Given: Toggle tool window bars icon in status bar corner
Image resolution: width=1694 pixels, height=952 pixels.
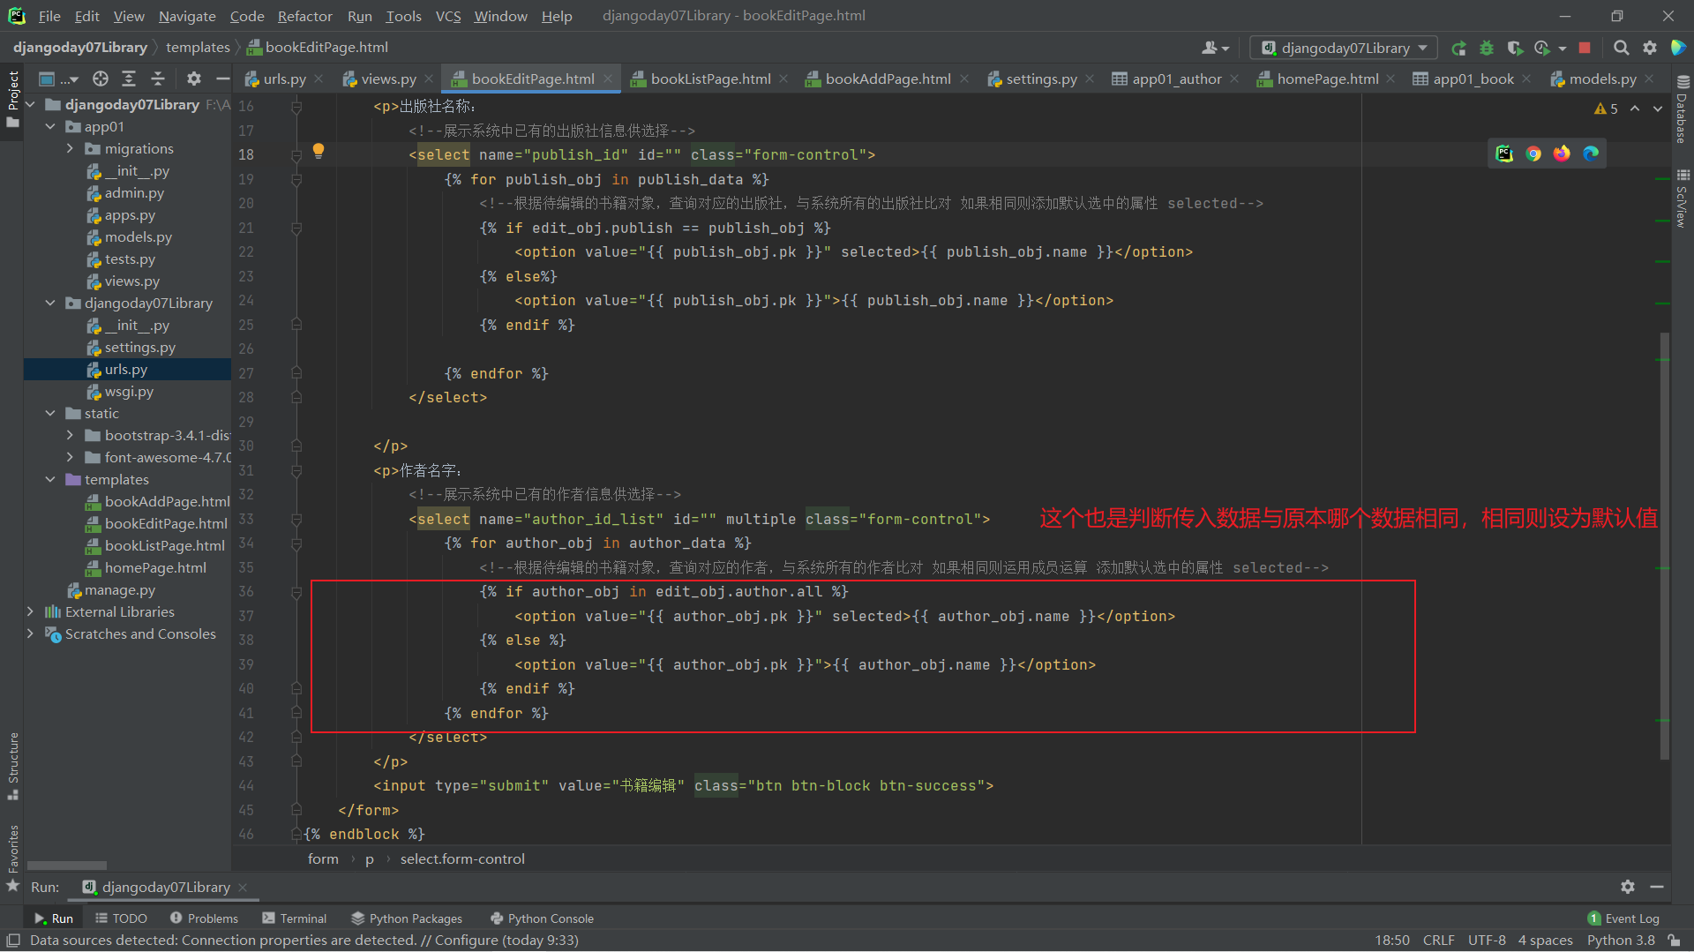Looking at the screenshot, I should [13, 941].
